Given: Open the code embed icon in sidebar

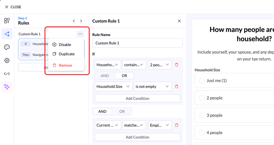Looking at the screenshot, I should 7,74.
